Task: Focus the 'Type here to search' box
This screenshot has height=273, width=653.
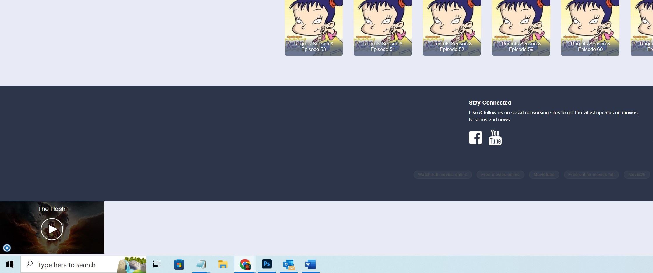Action: coord(83,265)
